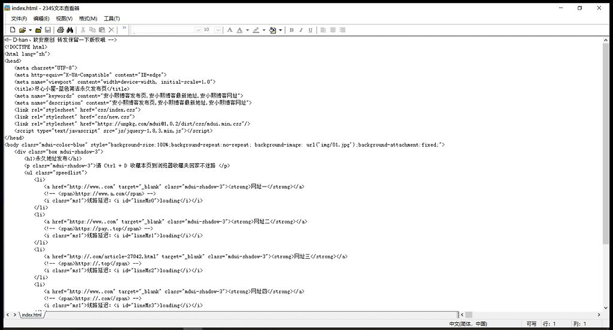Center align the text

333,30
